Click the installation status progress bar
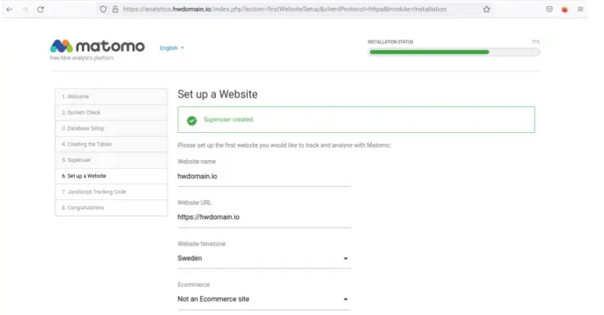604x315 pixels. click(454, 52)
